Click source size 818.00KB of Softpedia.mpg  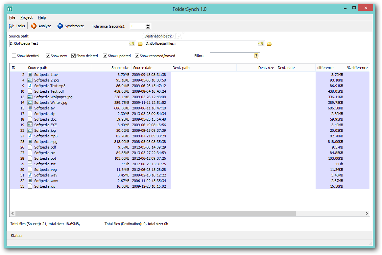point(122,142)
